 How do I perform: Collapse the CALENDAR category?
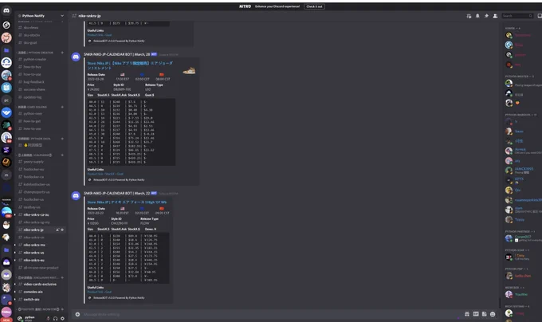[35, 155]
